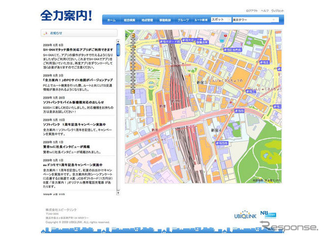Open the 移動軌跡 tab
Viewport: 324px width, 237px height.
coord(165,20)
